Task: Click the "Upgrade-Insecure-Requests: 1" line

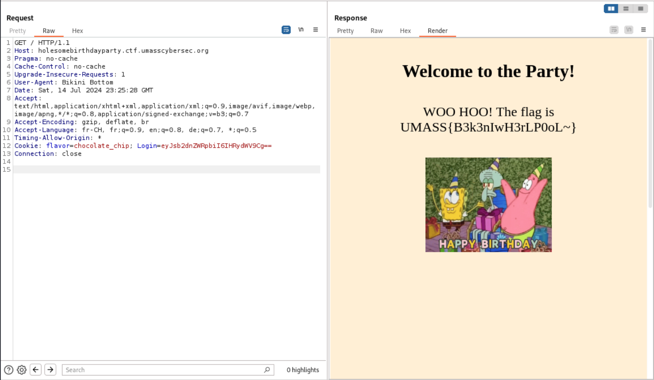Action: tap(70, 74)
